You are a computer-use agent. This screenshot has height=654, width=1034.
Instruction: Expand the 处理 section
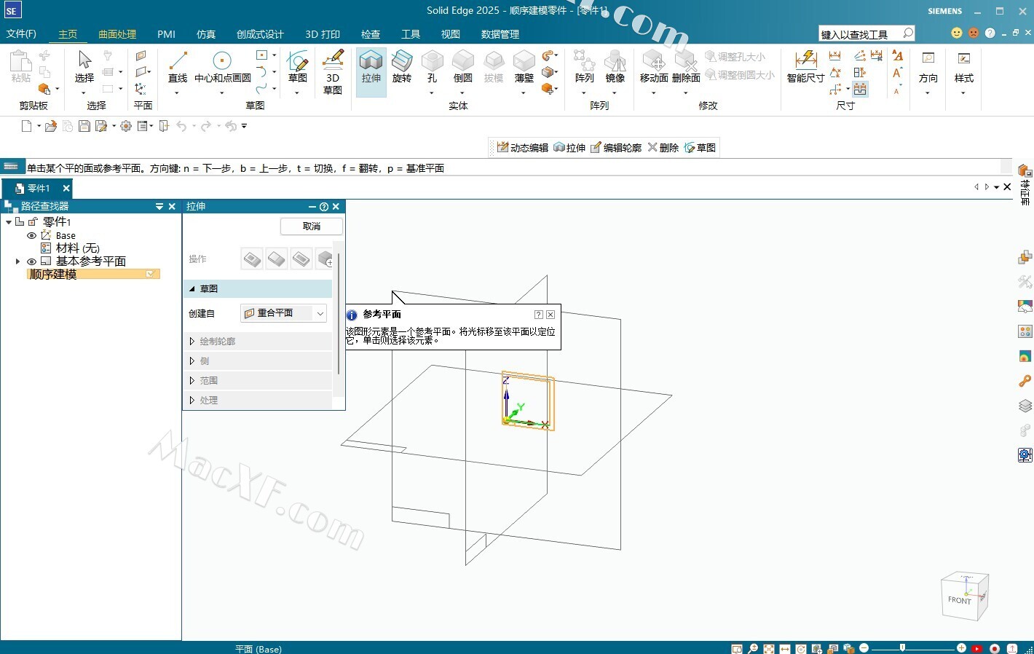coord(192,401)
